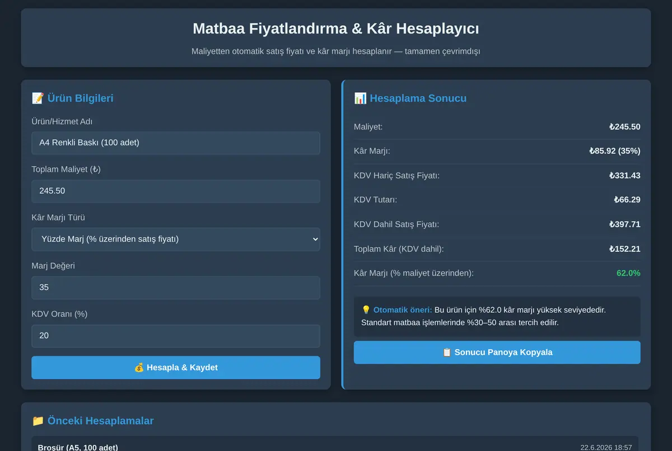Click the Toplam Maliyet input field

coord(176,191)
